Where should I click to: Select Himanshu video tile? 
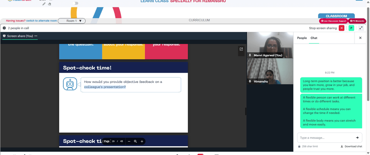pos(270,71)
